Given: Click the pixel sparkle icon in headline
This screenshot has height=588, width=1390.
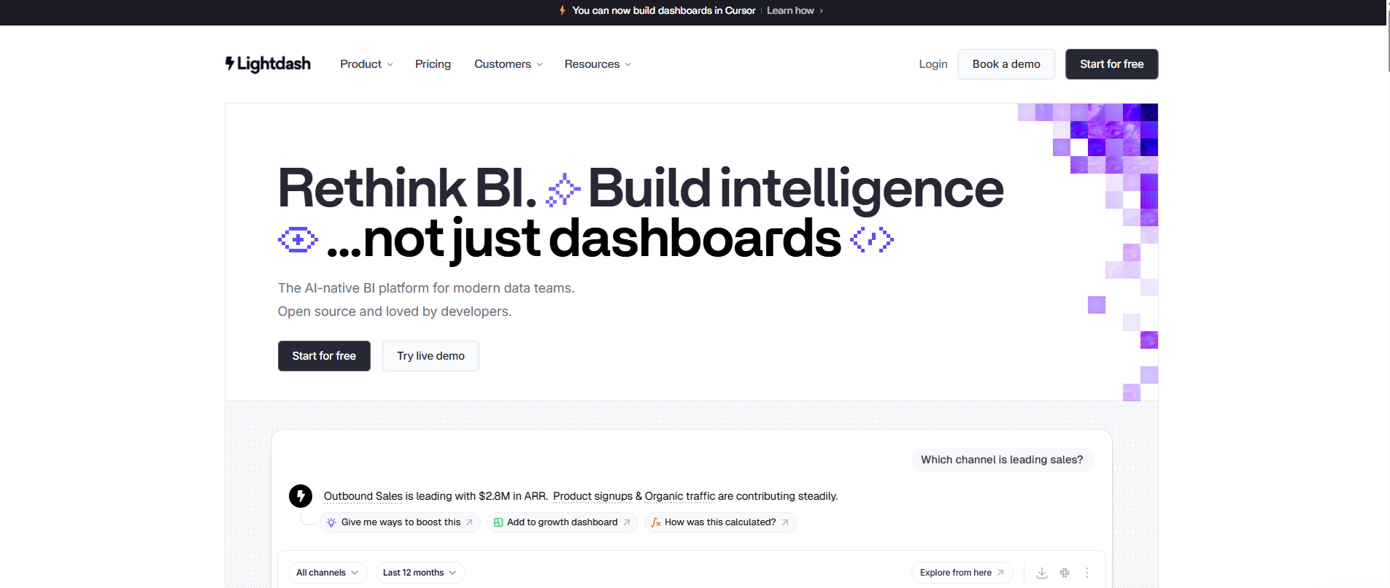Looking at the screenshot, I should coord(563,190).
